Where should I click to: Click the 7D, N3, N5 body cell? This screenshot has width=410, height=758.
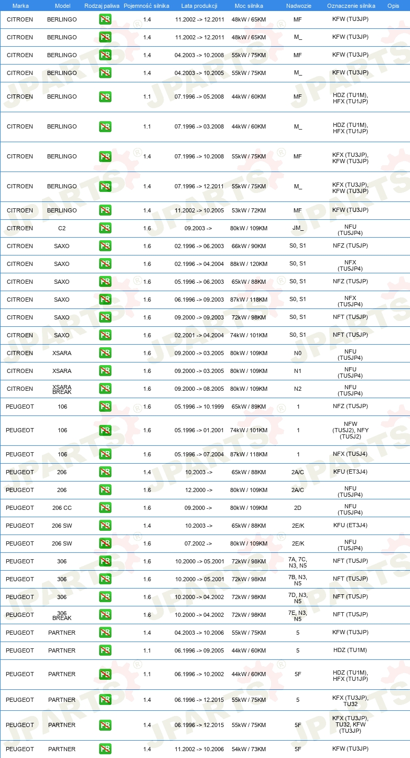point(298,598)
